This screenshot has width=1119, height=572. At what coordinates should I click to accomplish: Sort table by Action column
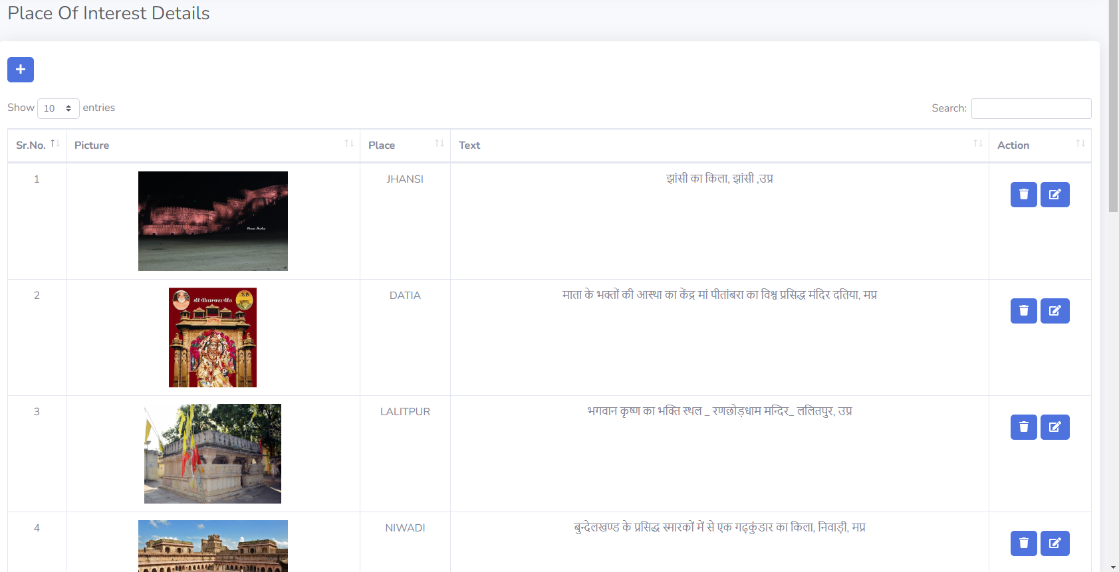pyautogui.click(x=1040, y=145)
